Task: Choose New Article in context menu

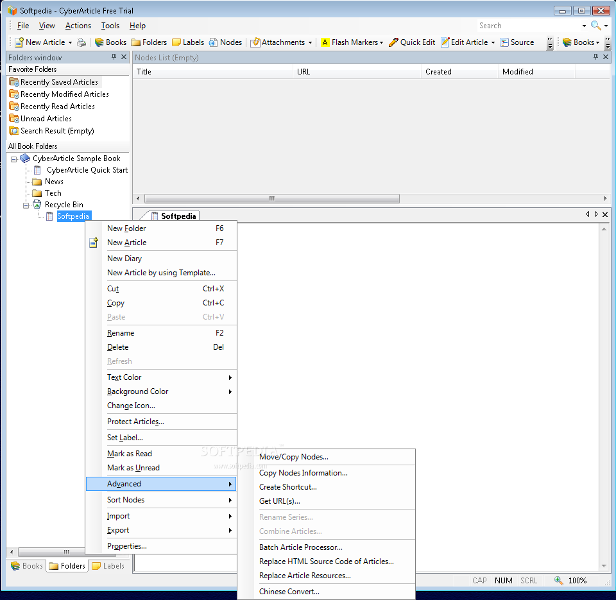Action: tap(161, 243)
